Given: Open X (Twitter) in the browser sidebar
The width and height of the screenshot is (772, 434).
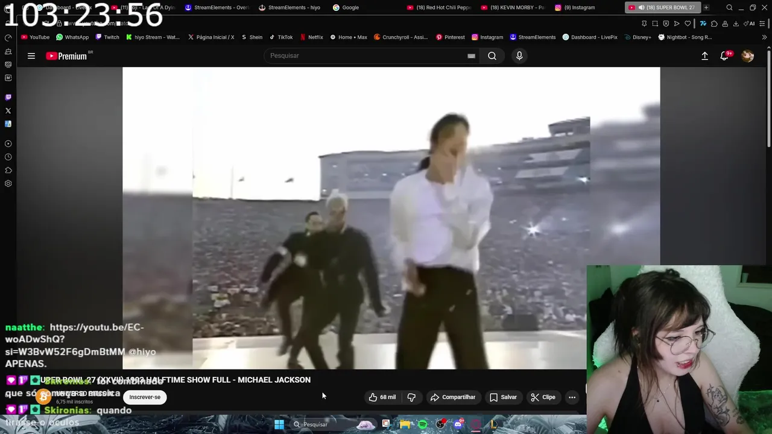Looking at the screenshot, I should 8,110.
